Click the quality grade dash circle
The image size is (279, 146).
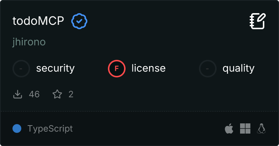click(208, 68)
